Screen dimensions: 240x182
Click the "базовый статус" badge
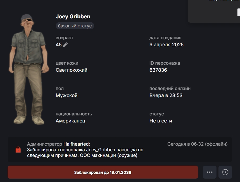pyautogui.click(x=75, y=26)
